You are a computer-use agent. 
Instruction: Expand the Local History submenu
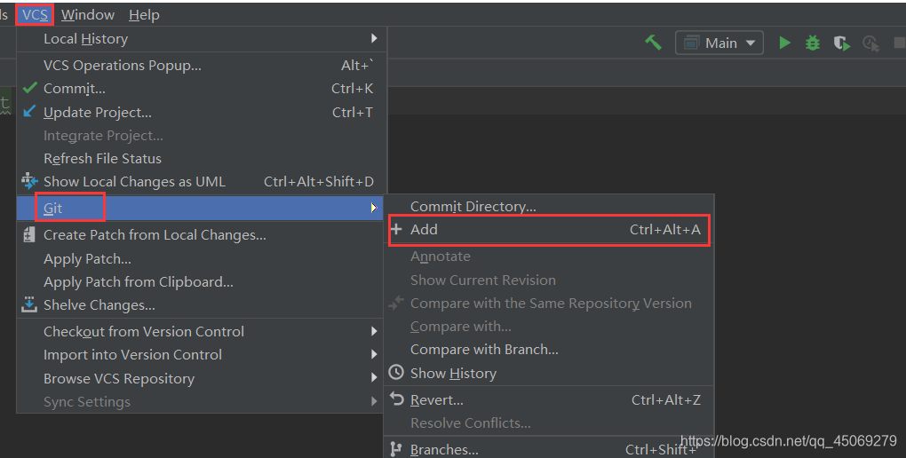pyautogui.click(x=202, y=39)
